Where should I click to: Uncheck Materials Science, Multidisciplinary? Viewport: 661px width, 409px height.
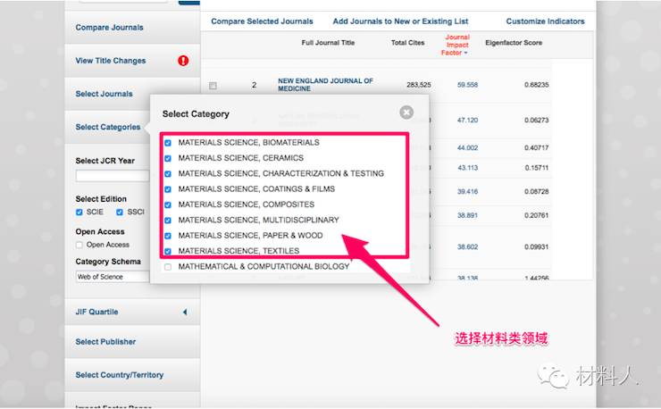pyautogui.click(x=168, y=220)
